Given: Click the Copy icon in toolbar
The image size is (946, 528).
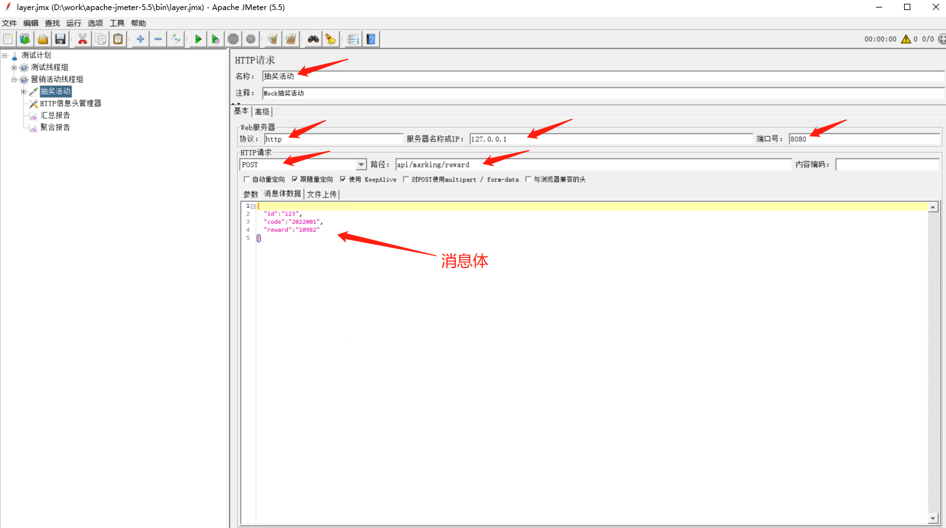Looking at the screenshot, I should 100,39.
